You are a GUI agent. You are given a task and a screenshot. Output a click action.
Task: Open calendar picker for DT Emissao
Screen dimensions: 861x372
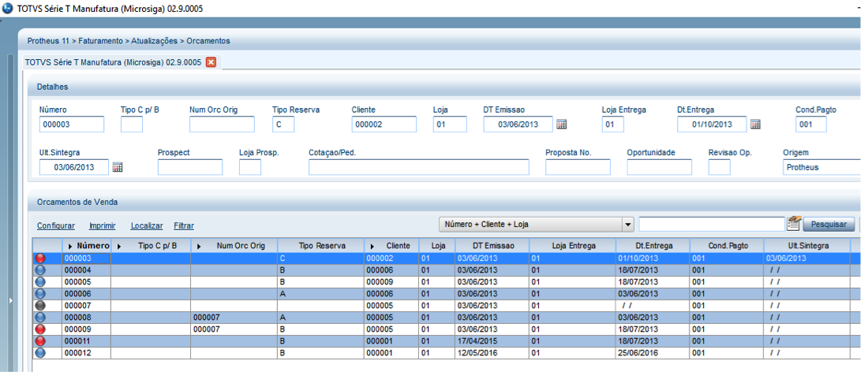pyautogui.click(x=561, y=124)
